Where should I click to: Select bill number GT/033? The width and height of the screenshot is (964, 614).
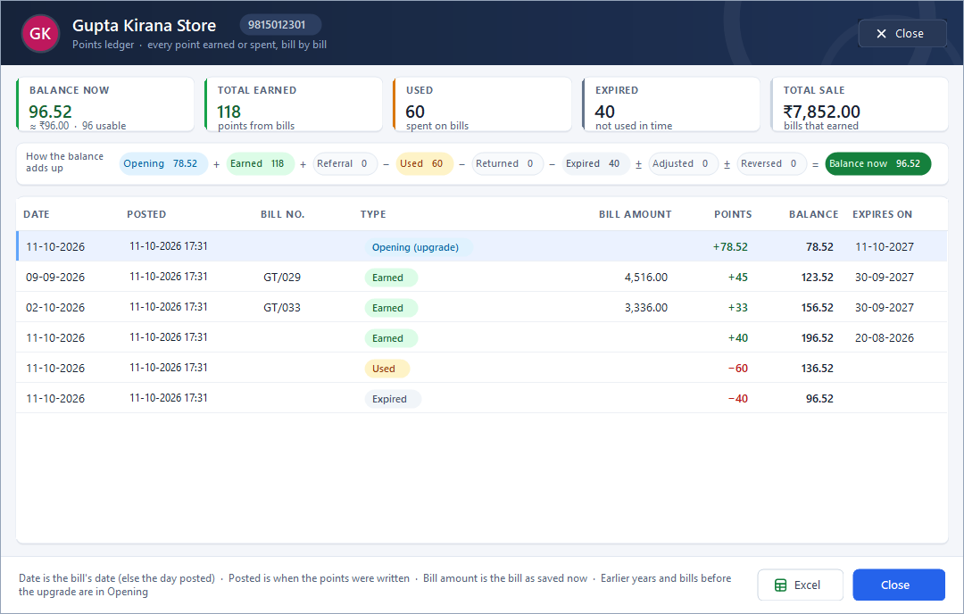(x=282, y=307)
